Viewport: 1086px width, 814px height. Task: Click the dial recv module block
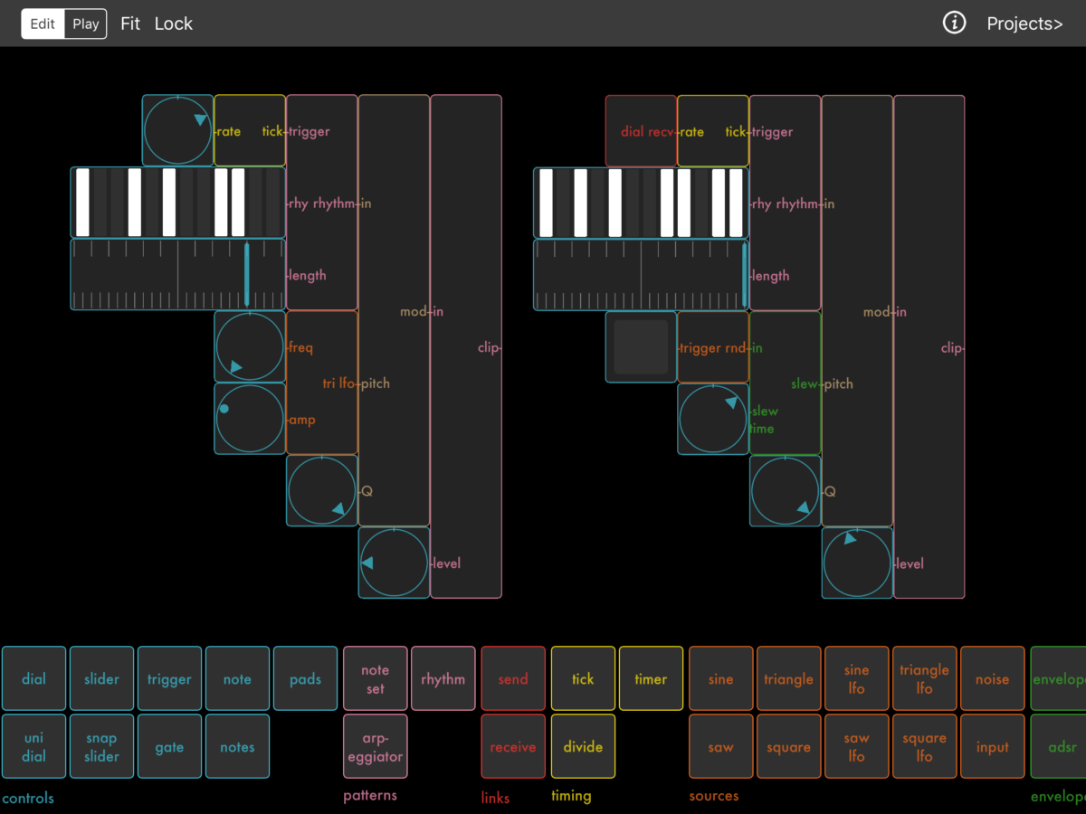[x=641, y=131]
